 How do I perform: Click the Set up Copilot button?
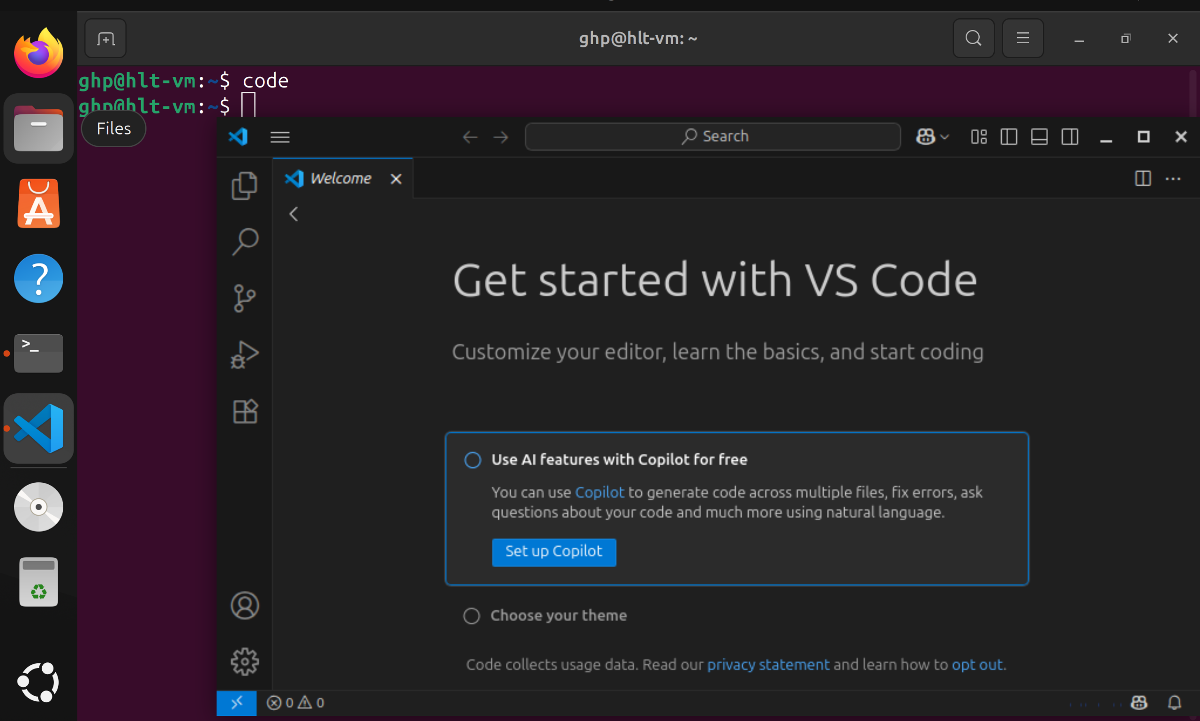tap(554, 552)
